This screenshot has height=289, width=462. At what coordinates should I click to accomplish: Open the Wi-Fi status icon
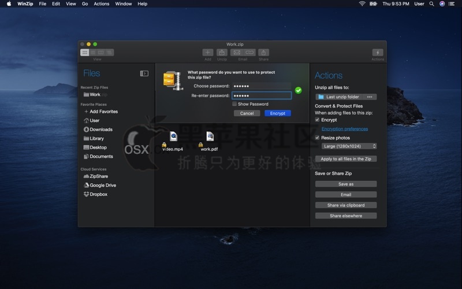tap(362, 4)
